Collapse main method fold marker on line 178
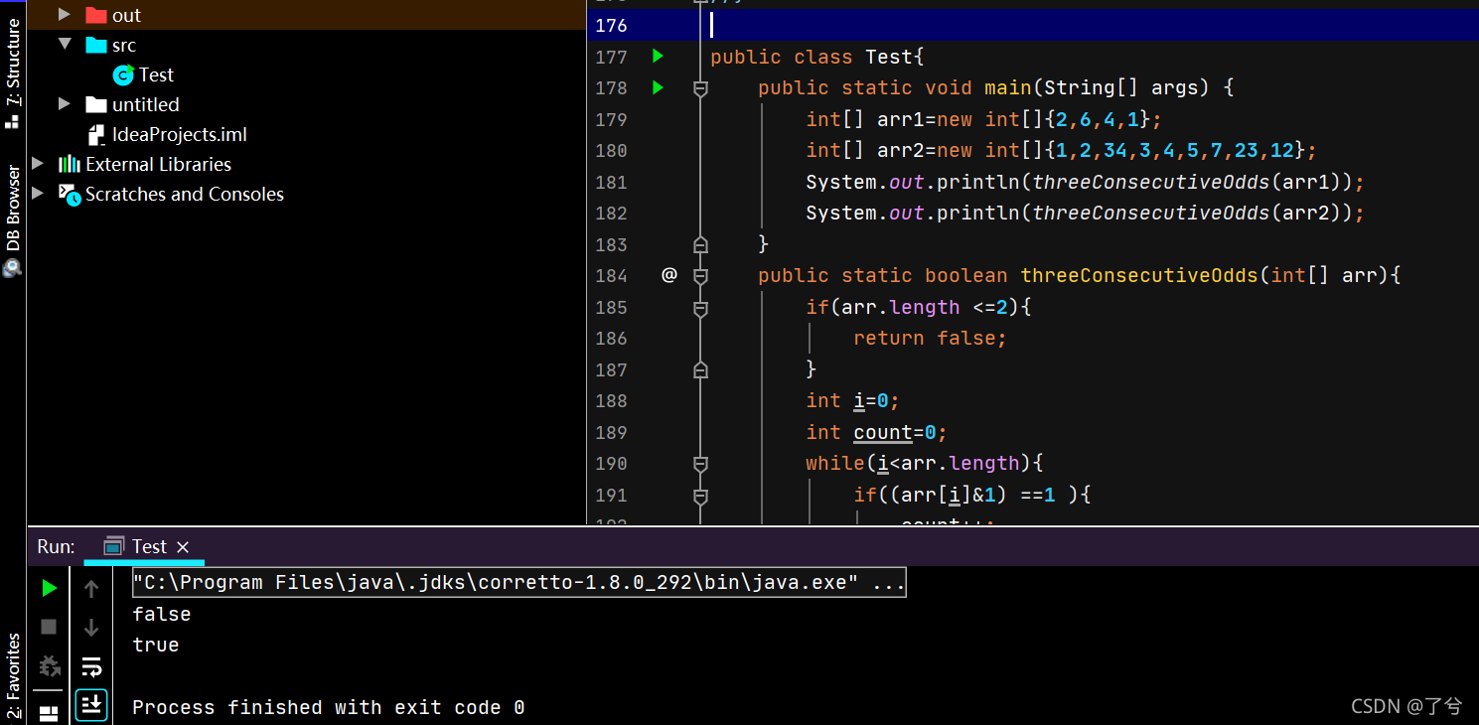The width and height of the screenshot is (1479, 725). click(x=700, y=88)
